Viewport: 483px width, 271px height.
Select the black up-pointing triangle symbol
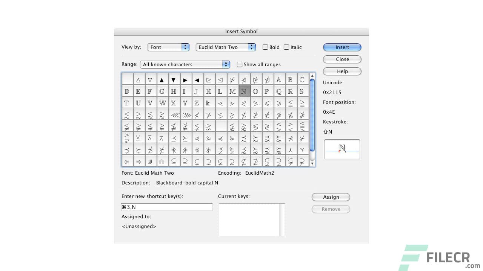pyautogui.click(x=162, y=79)
